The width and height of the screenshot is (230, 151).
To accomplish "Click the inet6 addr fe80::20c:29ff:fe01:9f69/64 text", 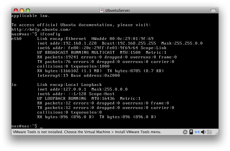I will coord(88,48).
